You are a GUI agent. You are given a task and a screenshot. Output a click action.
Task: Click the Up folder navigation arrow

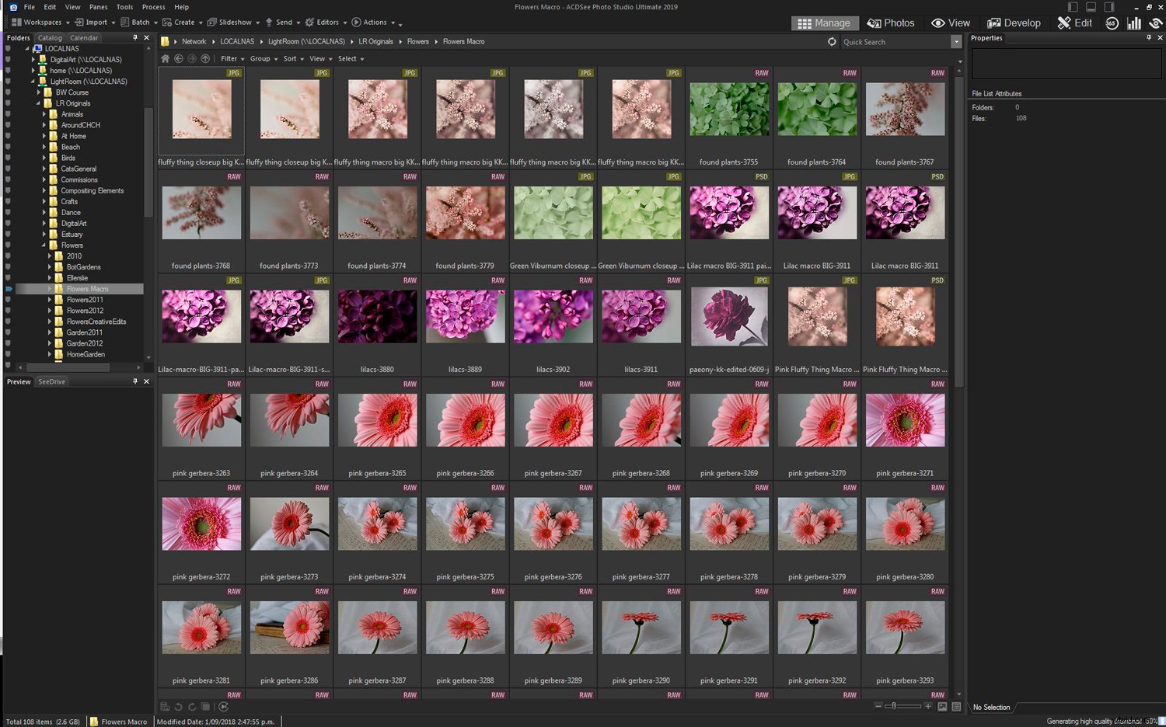tap(205, 58)
